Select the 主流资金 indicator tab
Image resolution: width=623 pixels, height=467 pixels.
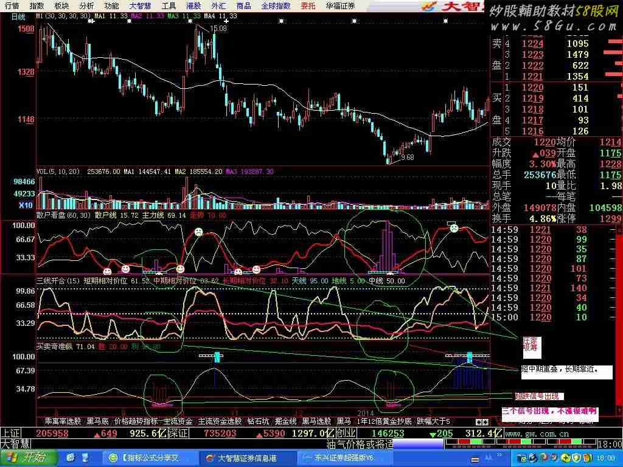pyautogui.click(x=178, y=421)
